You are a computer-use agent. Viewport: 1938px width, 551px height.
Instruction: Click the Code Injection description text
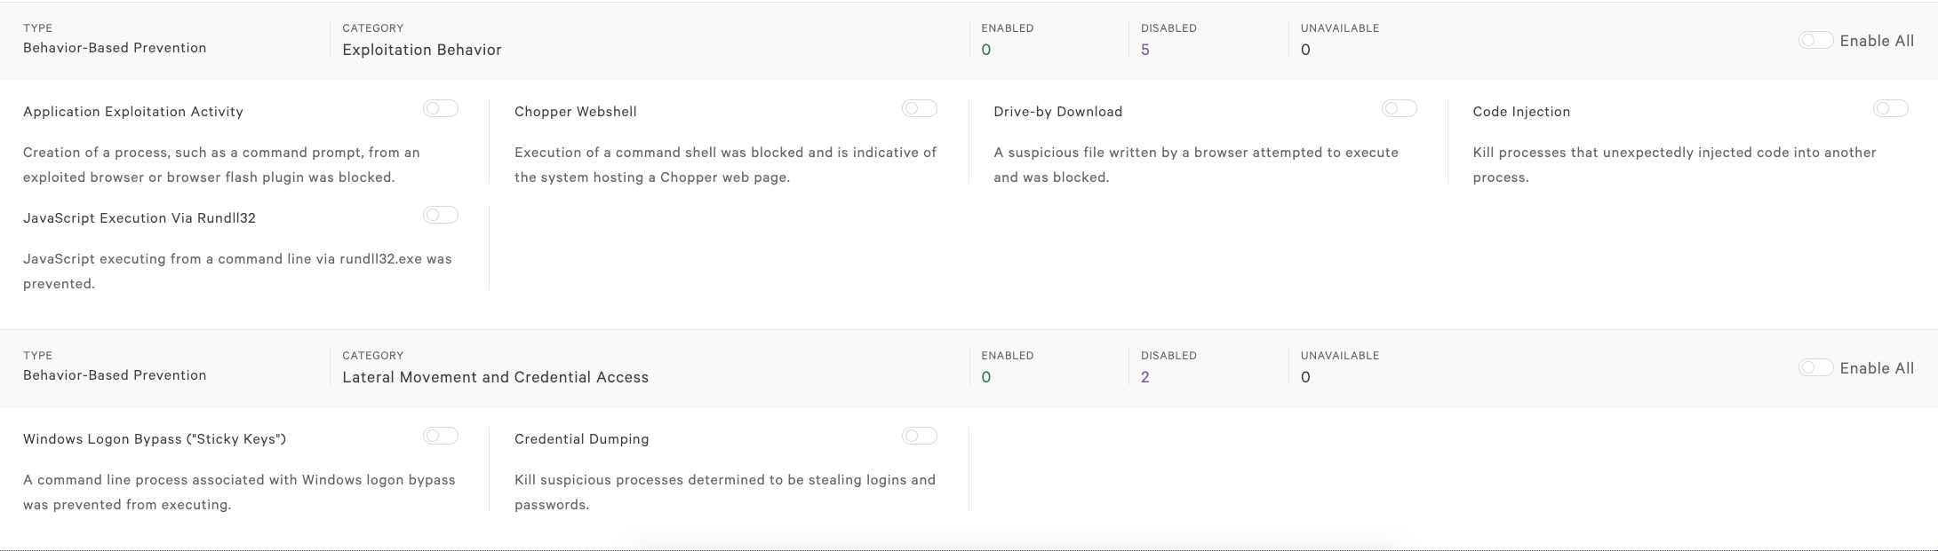click(1674, 165)
